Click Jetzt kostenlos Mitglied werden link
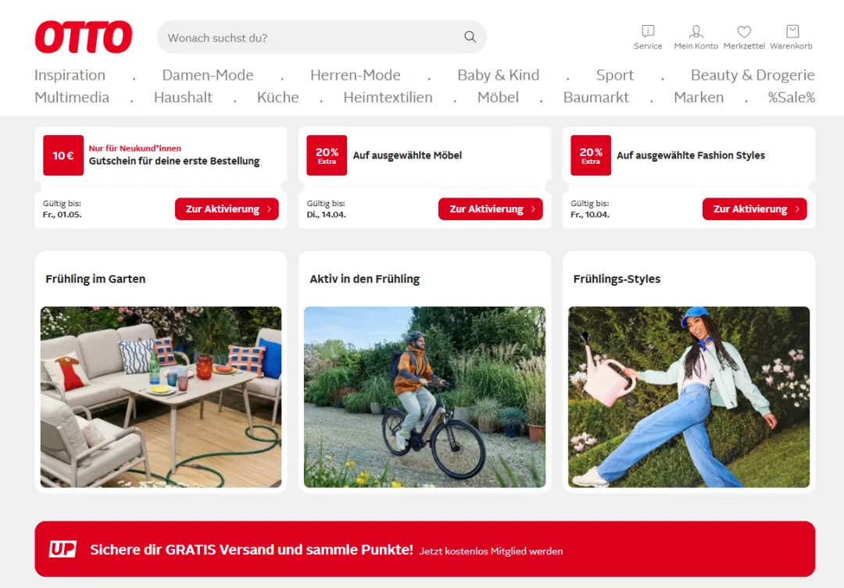The height and width of the screenshot is (588, 844). point(491,551)
